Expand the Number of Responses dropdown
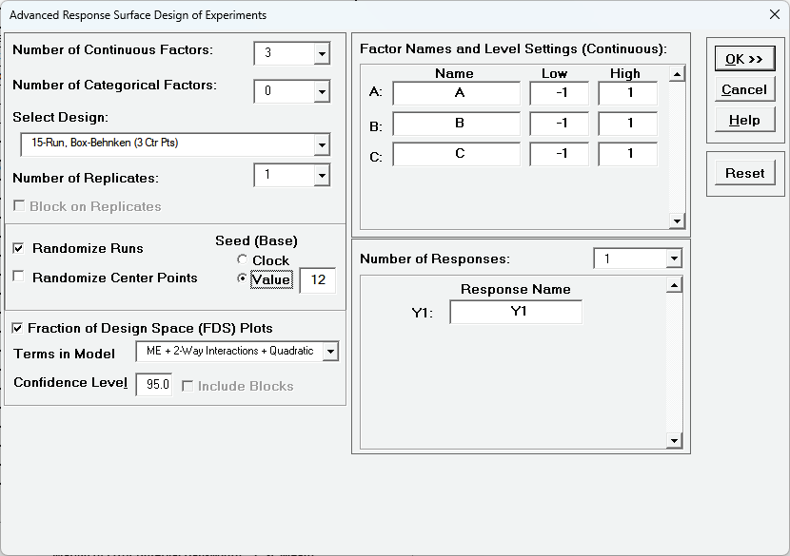The height and width of the screenshot is (556, 790). (673, 259)
